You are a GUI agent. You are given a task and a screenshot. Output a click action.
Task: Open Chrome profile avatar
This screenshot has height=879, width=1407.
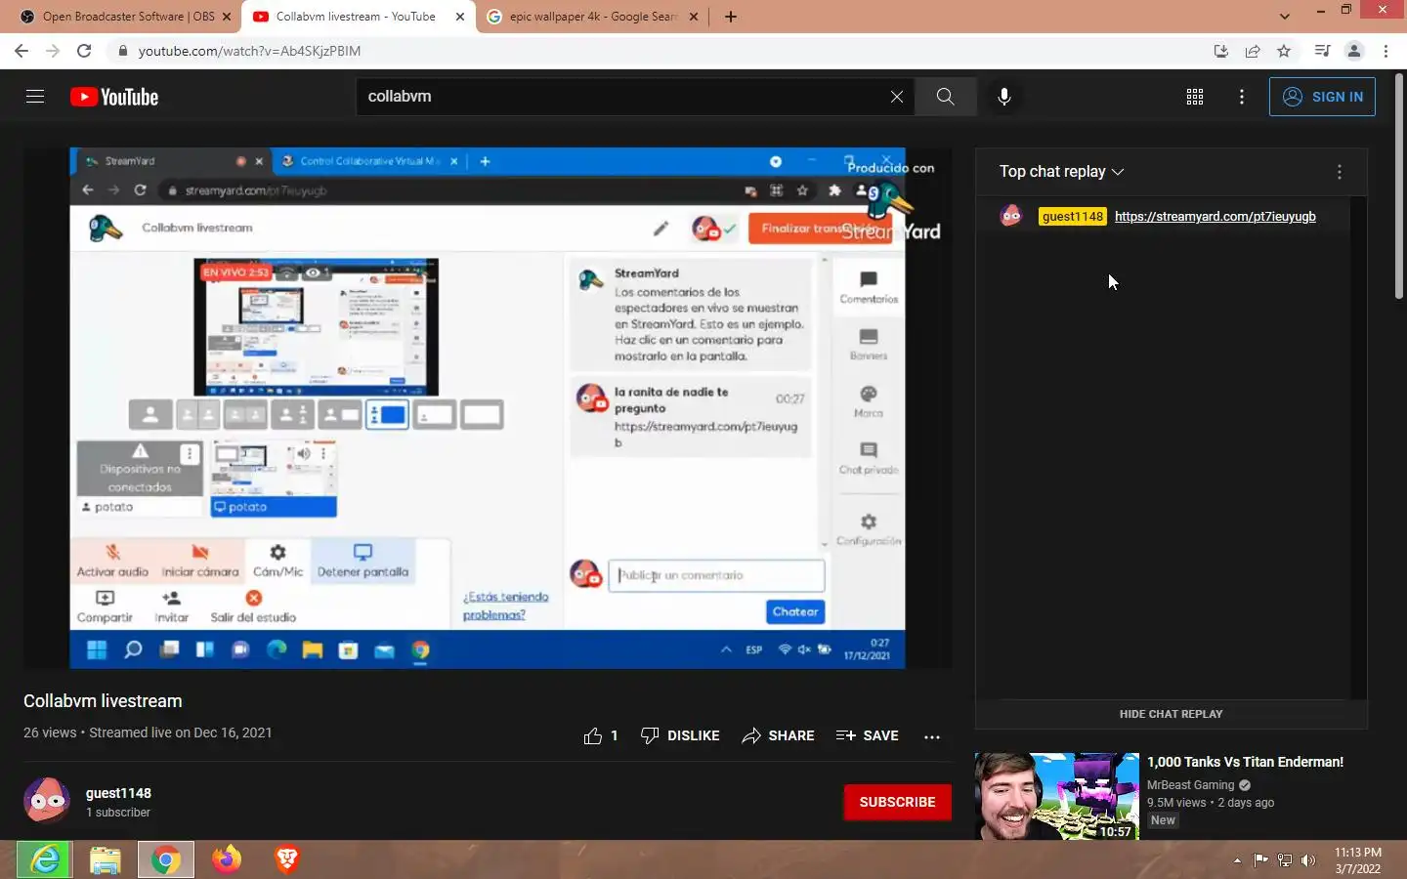click(1353, 51)
